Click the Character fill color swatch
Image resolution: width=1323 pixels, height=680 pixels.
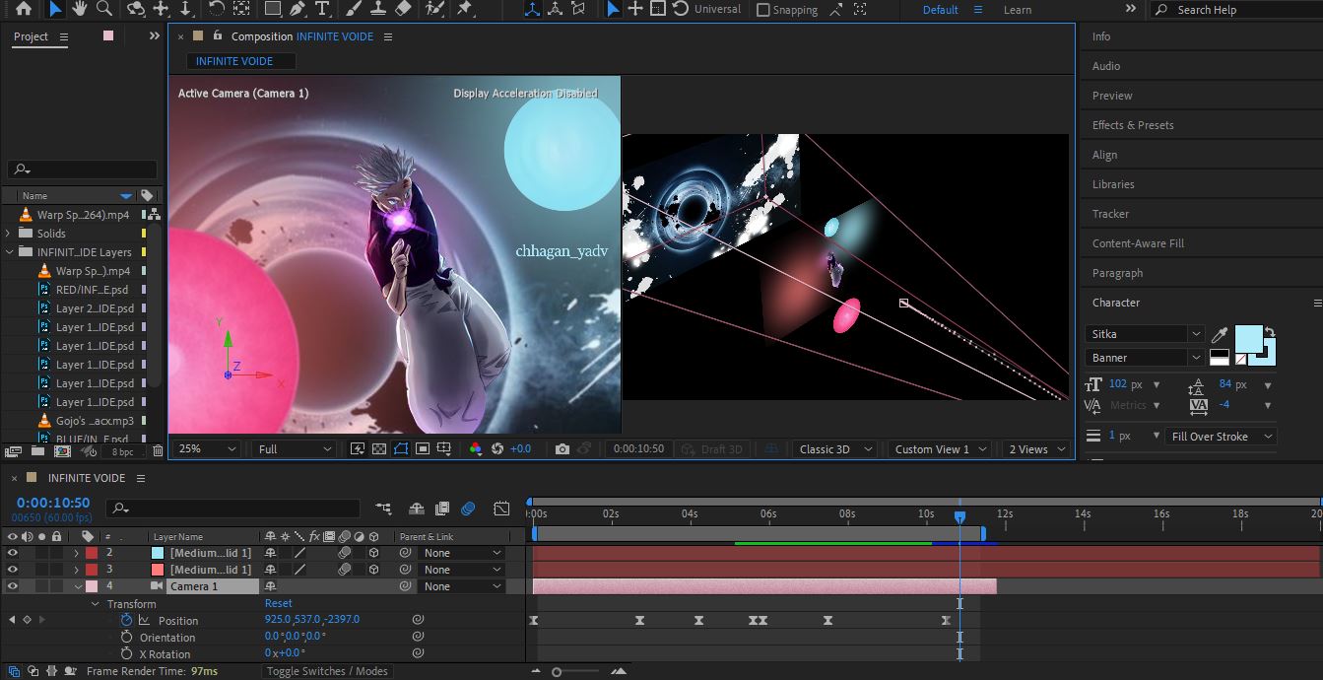coord(1247,338)
